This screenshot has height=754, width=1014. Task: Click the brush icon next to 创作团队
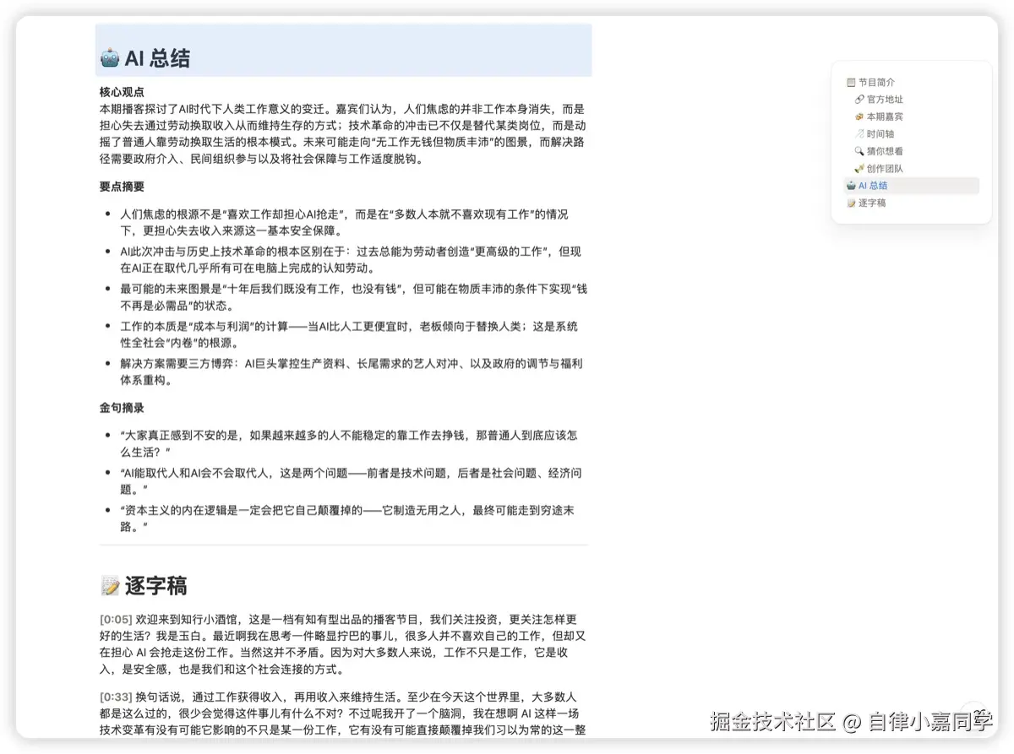pos(859,168)
